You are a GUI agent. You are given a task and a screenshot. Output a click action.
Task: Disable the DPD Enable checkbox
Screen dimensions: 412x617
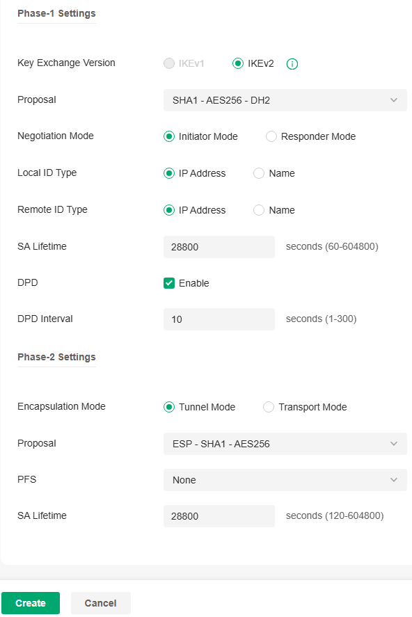[168, 282]
